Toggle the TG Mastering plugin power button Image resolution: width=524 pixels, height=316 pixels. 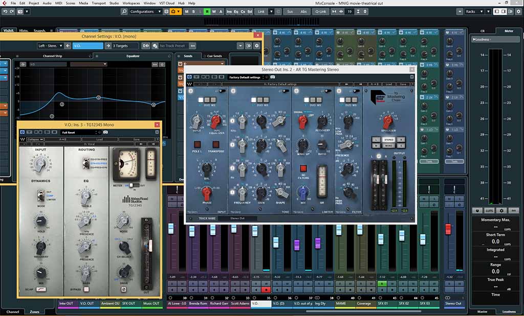click(x=189, y=77)
